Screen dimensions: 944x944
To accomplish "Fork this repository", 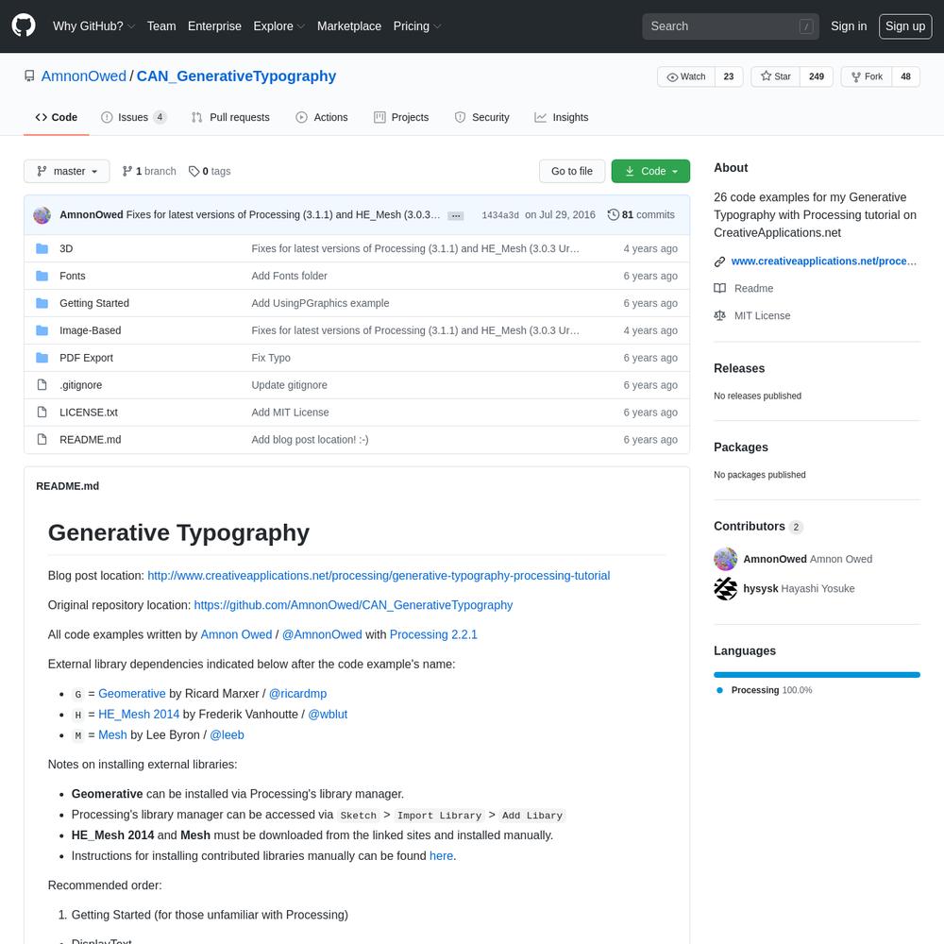I will coord(867,76).
